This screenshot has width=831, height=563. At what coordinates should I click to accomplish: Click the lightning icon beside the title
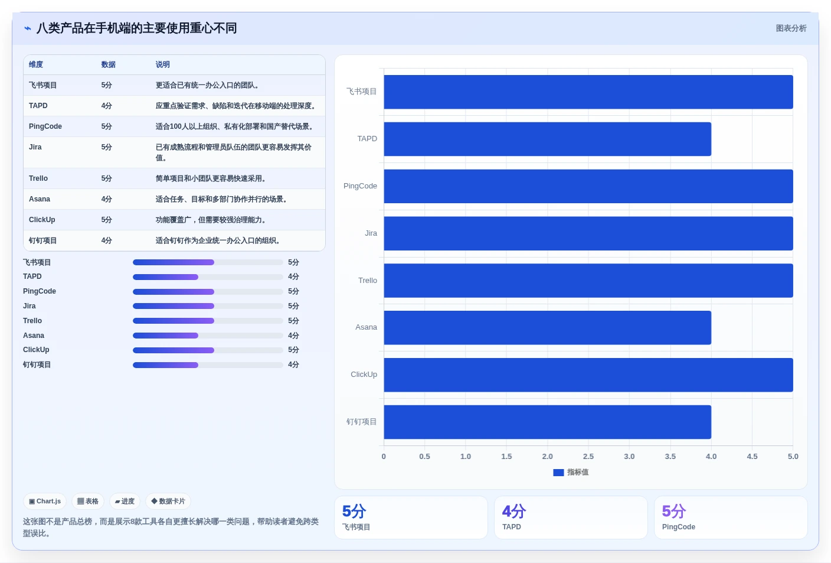point(28,28)
